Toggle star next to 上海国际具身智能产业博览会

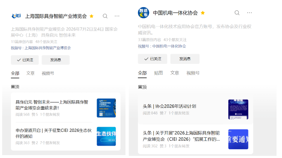(92, 16)
